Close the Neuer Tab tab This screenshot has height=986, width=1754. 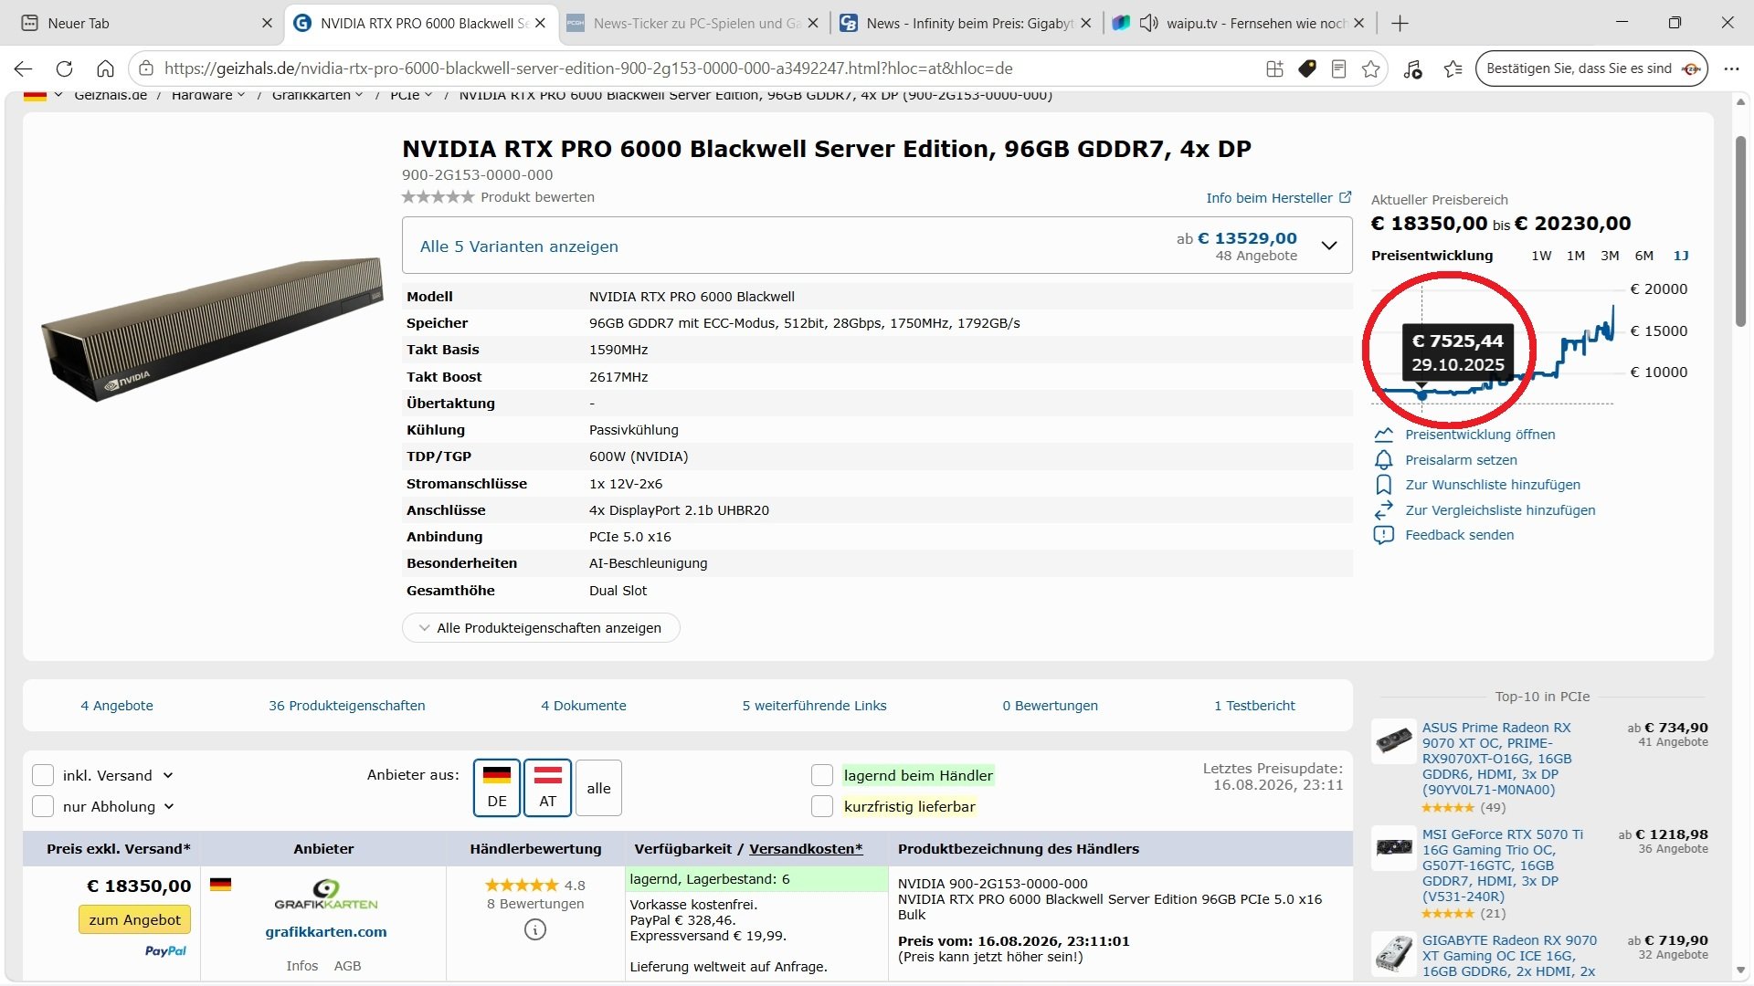pos(267,23)
